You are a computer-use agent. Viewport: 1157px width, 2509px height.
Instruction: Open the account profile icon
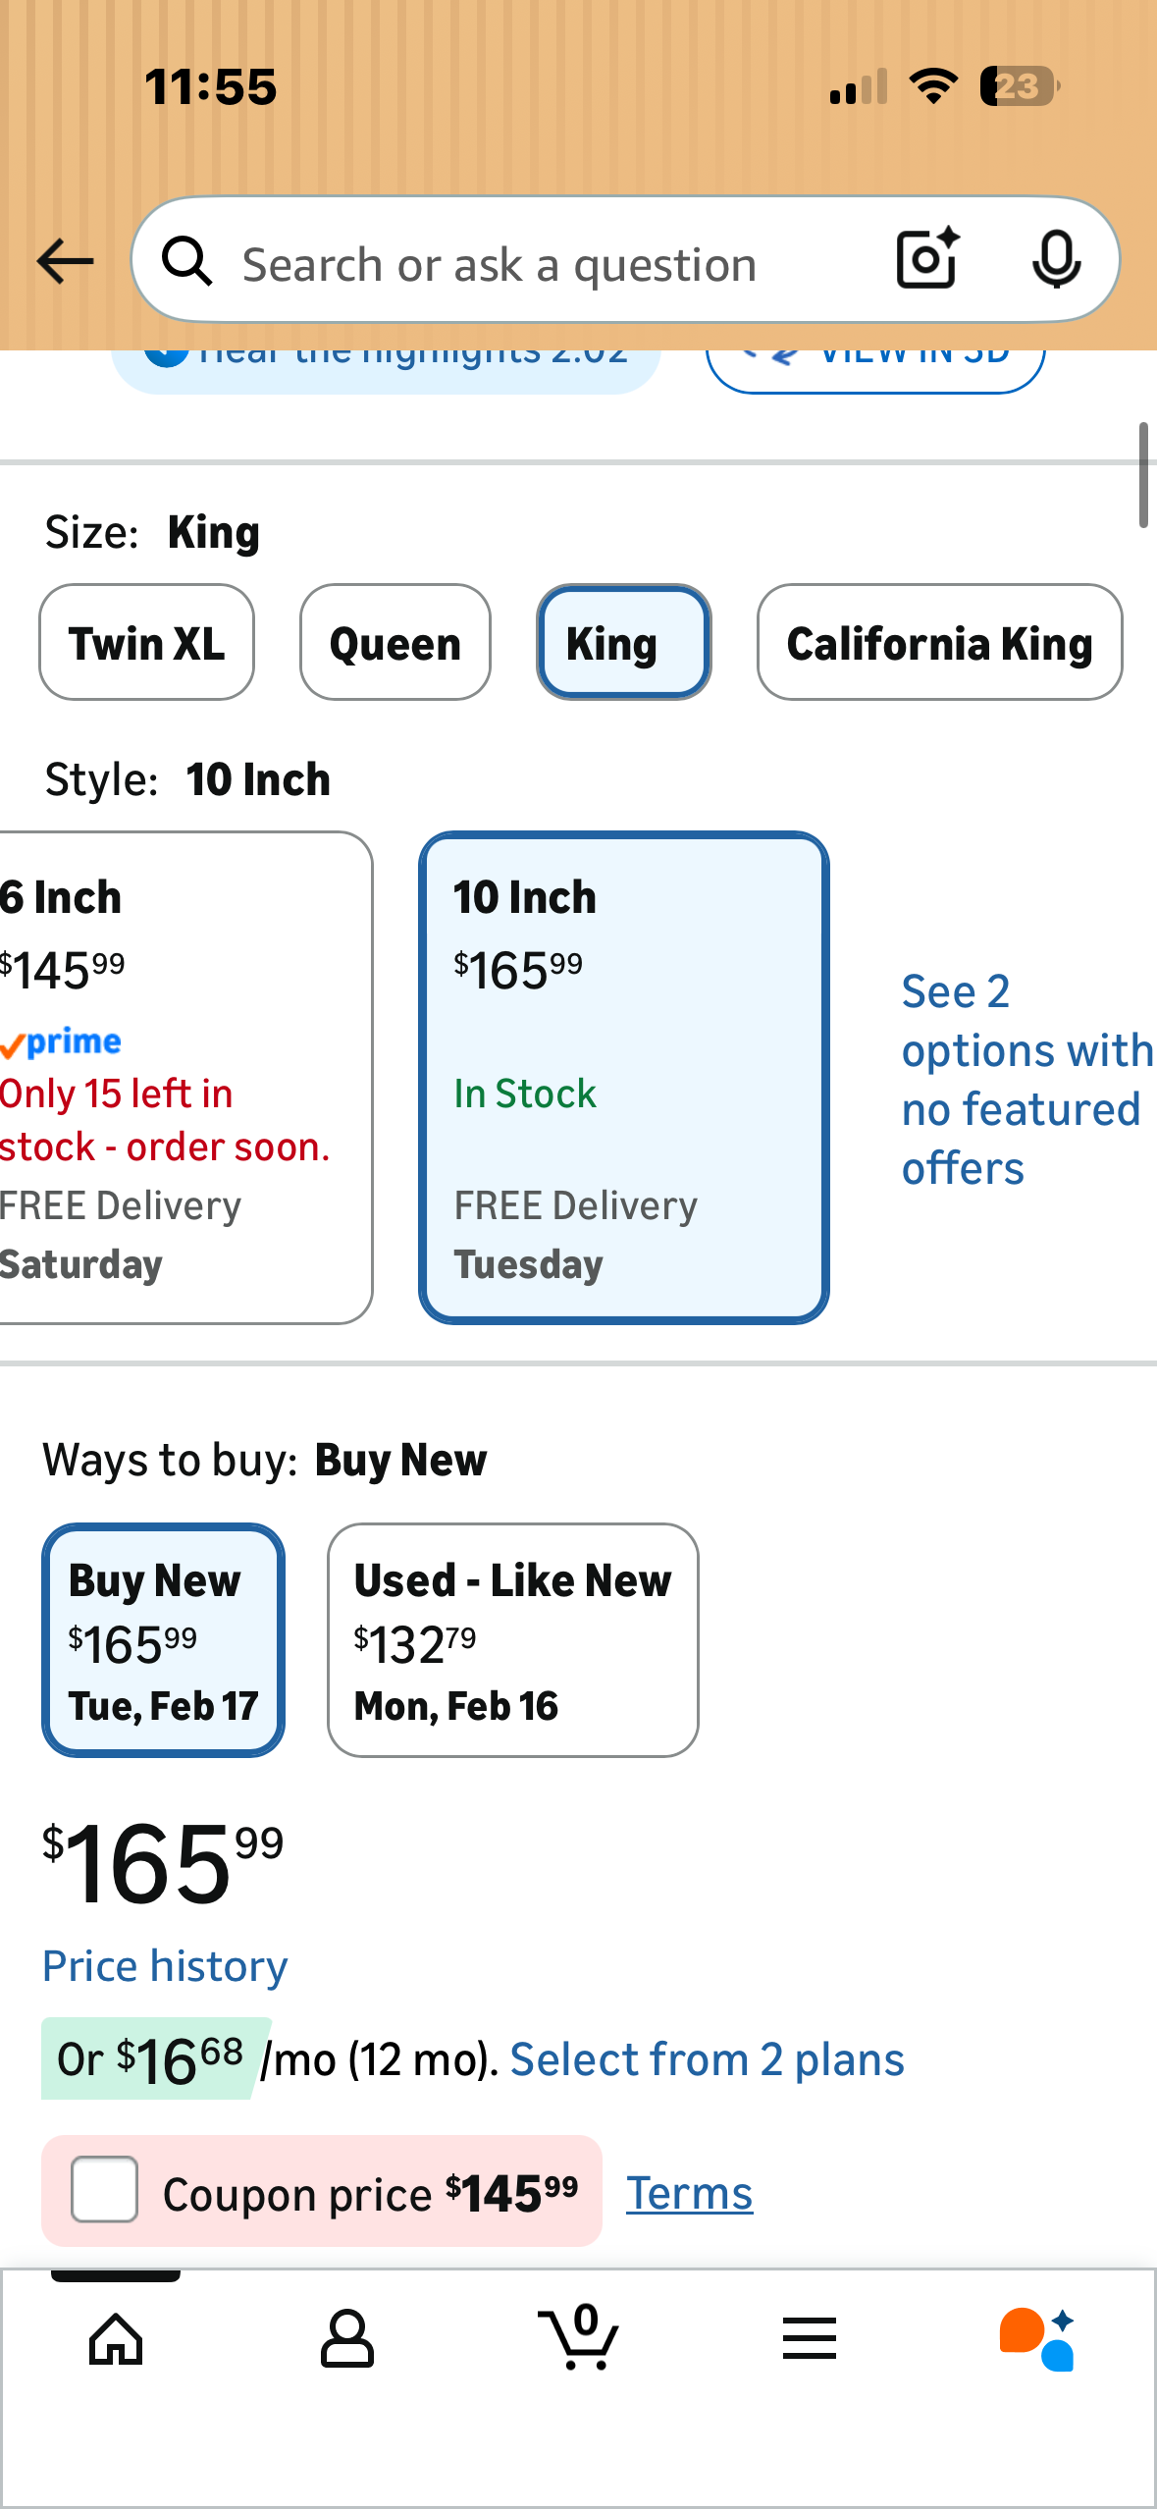click(x=347, y=2340)
